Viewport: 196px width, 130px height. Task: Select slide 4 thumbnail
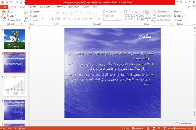click(x=14, y=110)
